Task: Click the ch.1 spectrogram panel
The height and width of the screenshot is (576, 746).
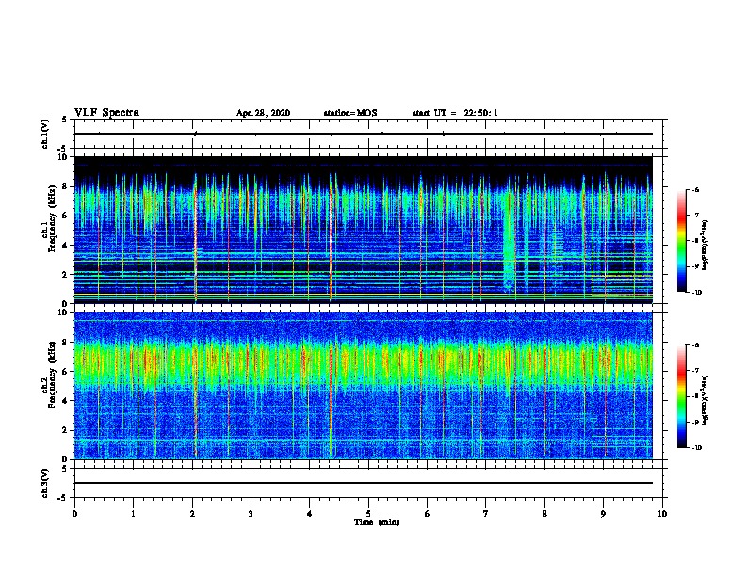Action: pos(364,230)
